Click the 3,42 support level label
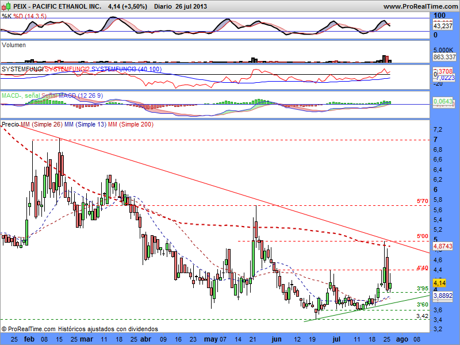The height and width of the screenshot is (345, 460). [423, 316]
